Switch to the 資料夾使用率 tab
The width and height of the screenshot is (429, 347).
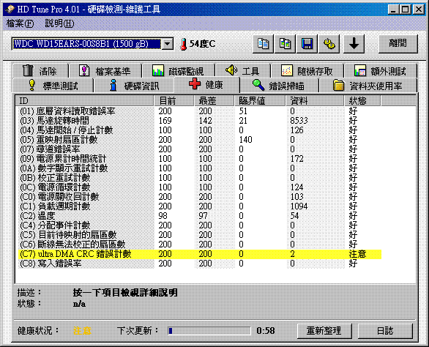click(x=368, y=86)
